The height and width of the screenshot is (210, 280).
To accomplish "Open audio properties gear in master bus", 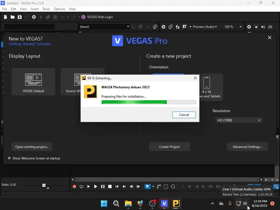I will [x=249, y=27].
